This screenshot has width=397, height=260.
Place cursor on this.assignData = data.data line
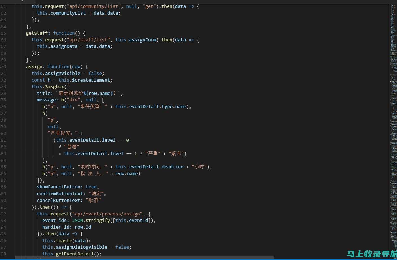tap(75, 46)
